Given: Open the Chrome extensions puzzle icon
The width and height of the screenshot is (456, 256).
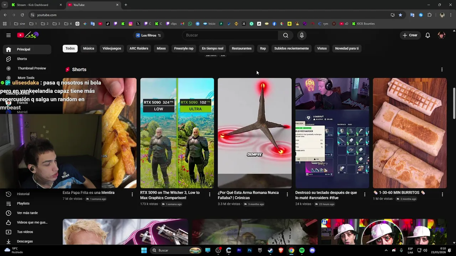Looking at the screenshot, I should [429, 15].
